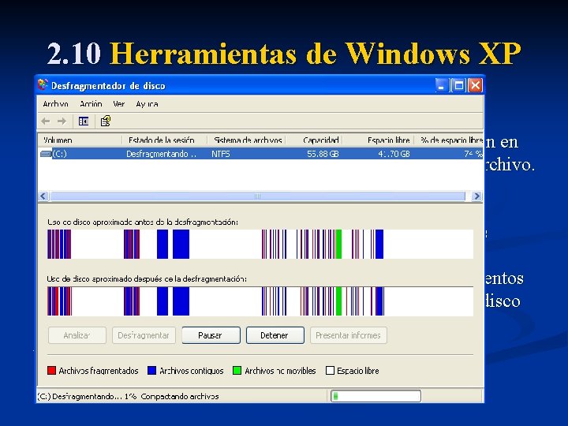
Task: Sort by the Capacidad column header
Action: tap(315, 140)
